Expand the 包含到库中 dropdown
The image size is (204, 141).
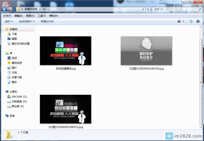27,21
